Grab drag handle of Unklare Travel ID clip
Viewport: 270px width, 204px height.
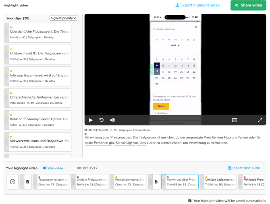7,54
